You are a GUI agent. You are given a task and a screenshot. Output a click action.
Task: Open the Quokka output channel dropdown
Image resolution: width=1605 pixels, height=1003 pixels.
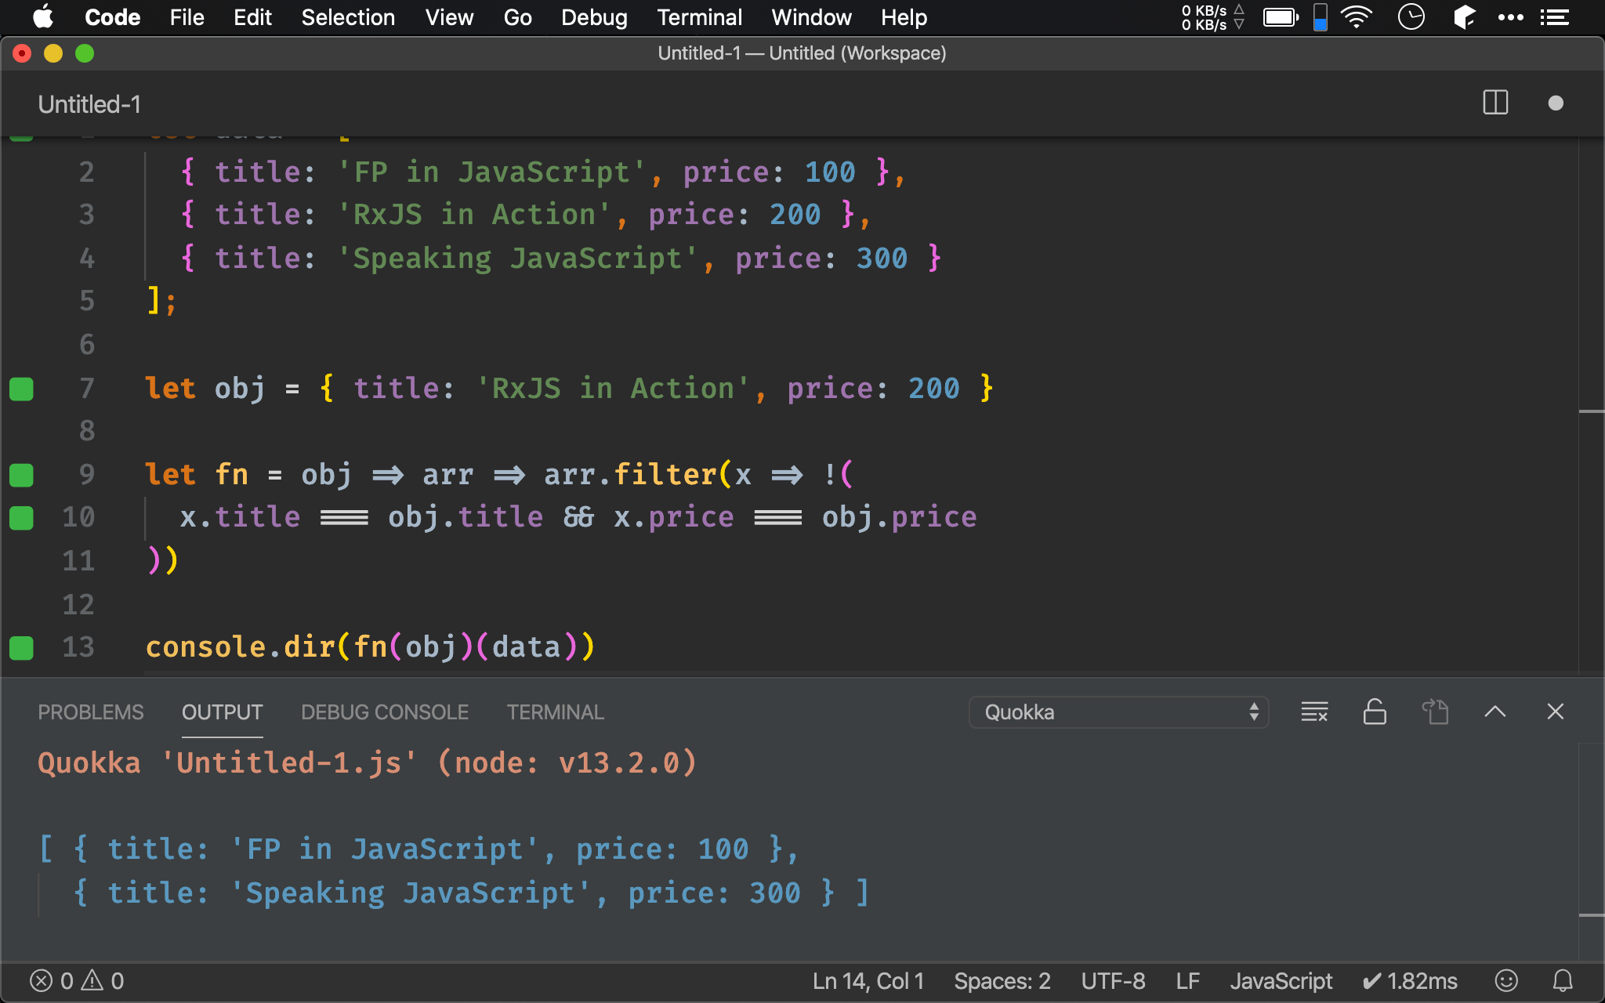coord(1118,712)
